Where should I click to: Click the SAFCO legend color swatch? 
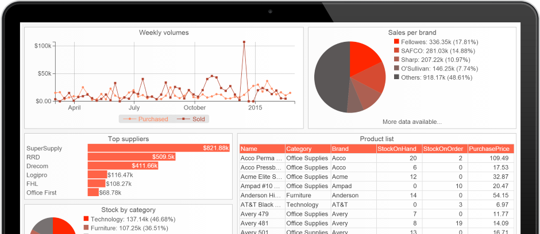click(396, 50)
